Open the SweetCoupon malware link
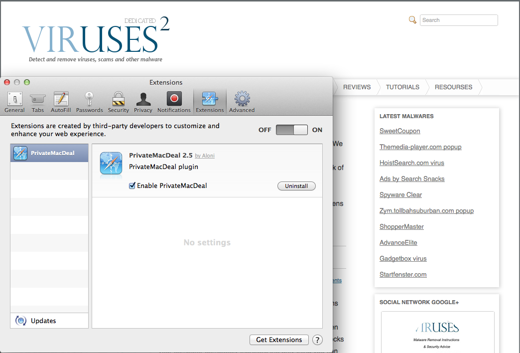Screen dimensions: 520x353 (x=399, y=131)
